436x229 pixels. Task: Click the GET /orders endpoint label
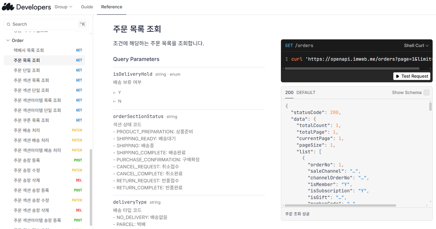point(299,45)
